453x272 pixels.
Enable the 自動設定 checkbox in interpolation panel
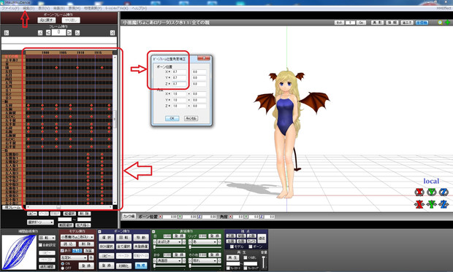click(40, 245)
